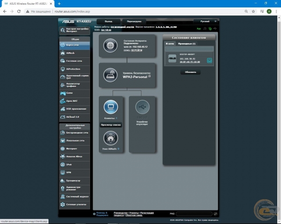Click the AiMesh node icon

[x=111, y=138]
